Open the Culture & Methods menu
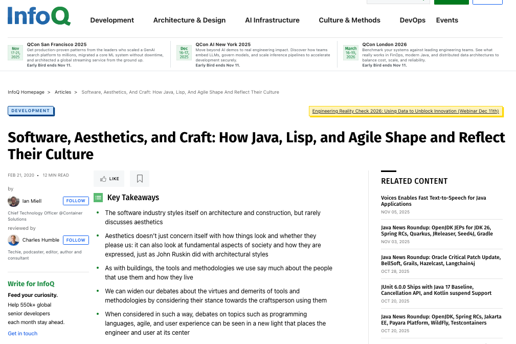516x344 pixels. [x=349, y=20]
